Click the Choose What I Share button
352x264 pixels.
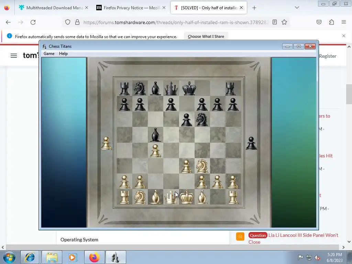pyautogui.click(x=206, y=36)
